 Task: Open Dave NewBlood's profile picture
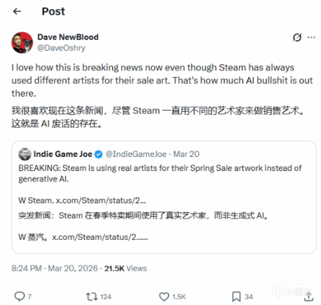(x=22, y=43)
